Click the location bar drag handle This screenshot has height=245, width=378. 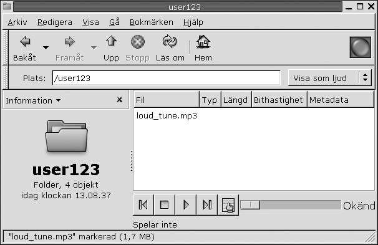click(x=6, y=77)
